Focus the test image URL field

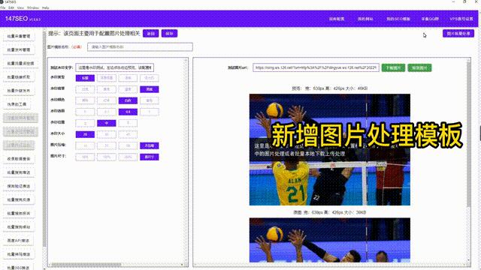(316, 67)
